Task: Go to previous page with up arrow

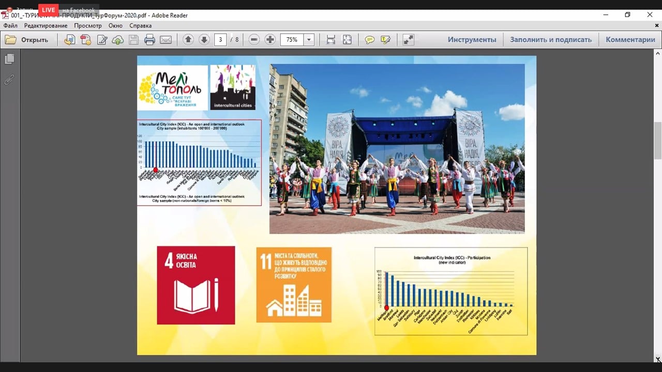Action: [x=188, y=40]
